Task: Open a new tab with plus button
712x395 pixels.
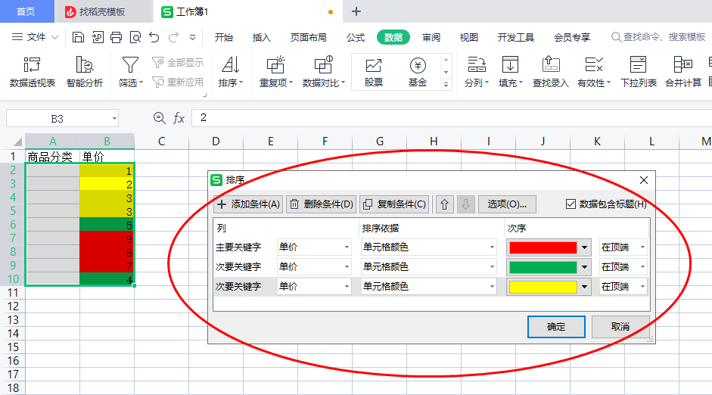Action: pyautogui.click(x=356, y=12)
